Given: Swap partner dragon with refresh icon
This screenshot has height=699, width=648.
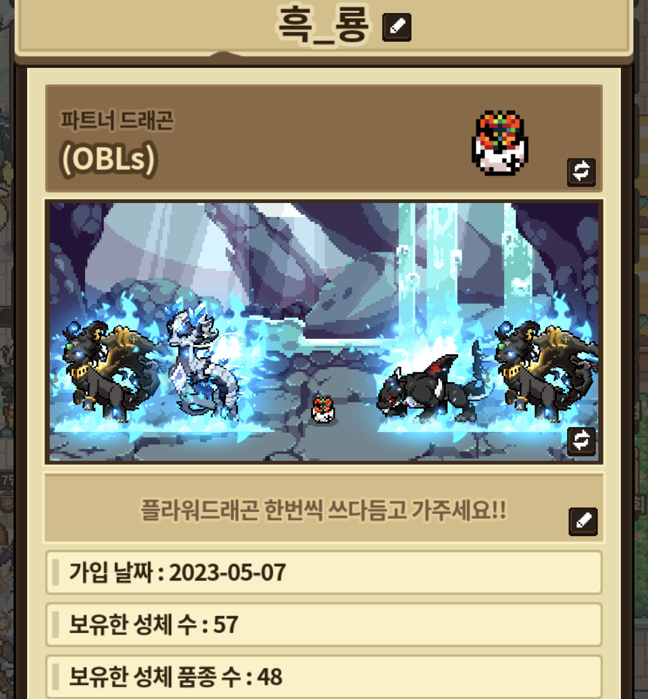Looking at the screenshot, I should click(581, 172).
